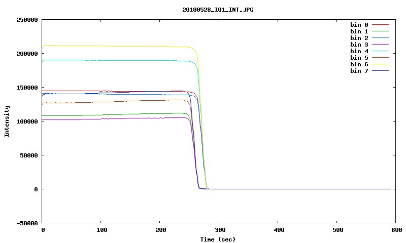Click the 600 x-axis tick label
Image resolution: width=406 pixels, height=243 pixels.
pyautogui.click(x=397, y=230)
